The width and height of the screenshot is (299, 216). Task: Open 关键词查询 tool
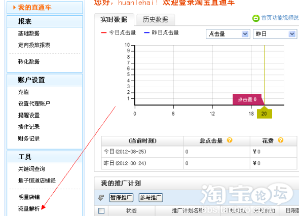(31, 169)
